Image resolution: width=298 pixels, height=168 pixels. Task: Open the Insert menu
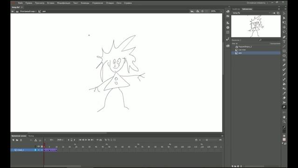tap(51, 3)
